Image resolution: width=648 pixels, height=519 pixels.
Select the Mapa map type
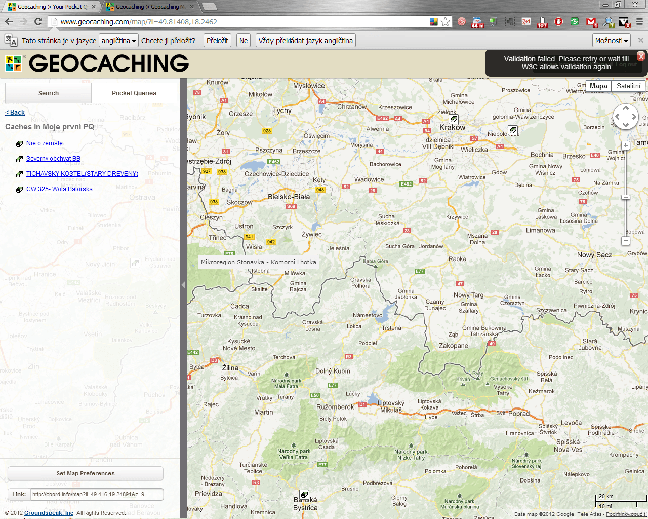click(598, 86)
